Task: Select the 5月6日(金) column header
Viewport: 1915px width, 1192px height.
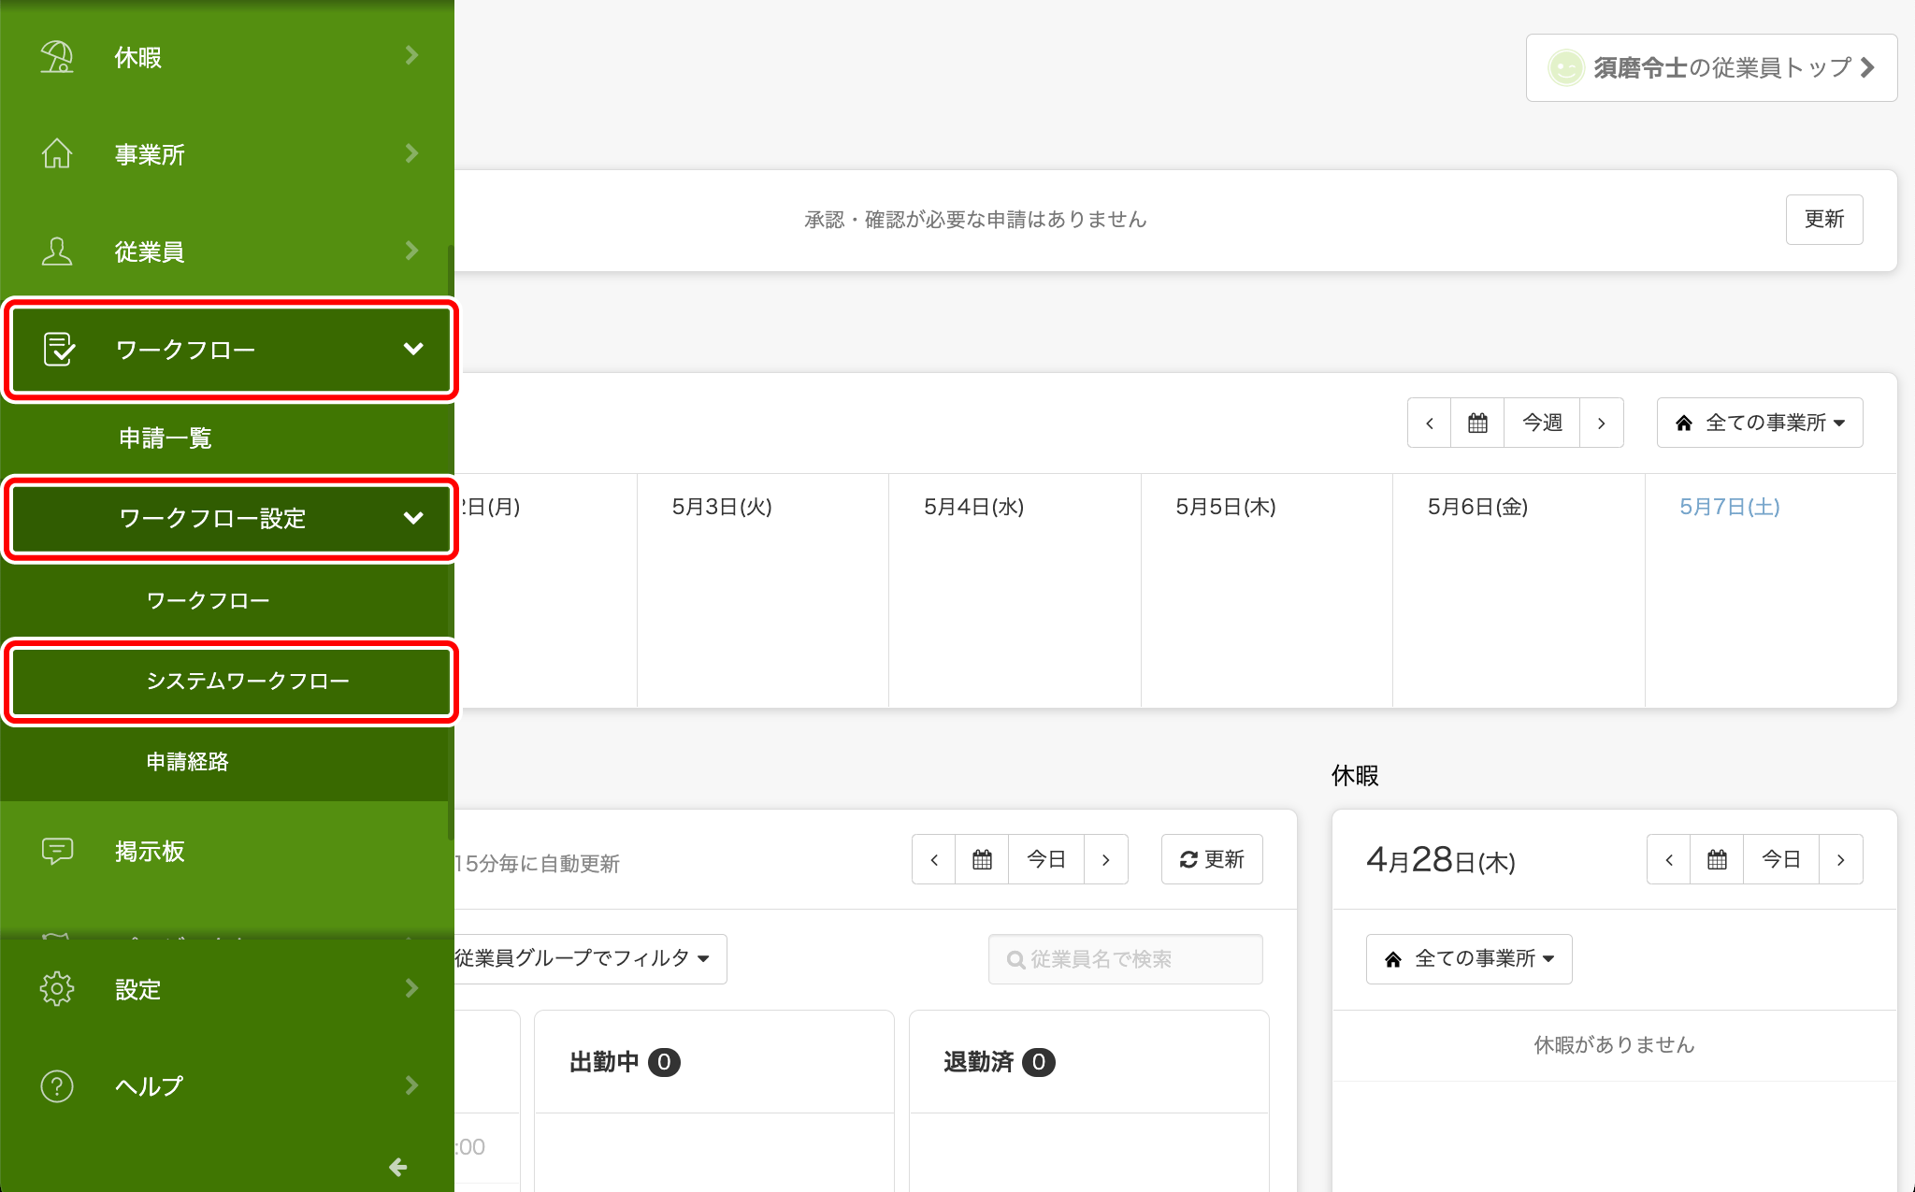Action: point(1477,507)
